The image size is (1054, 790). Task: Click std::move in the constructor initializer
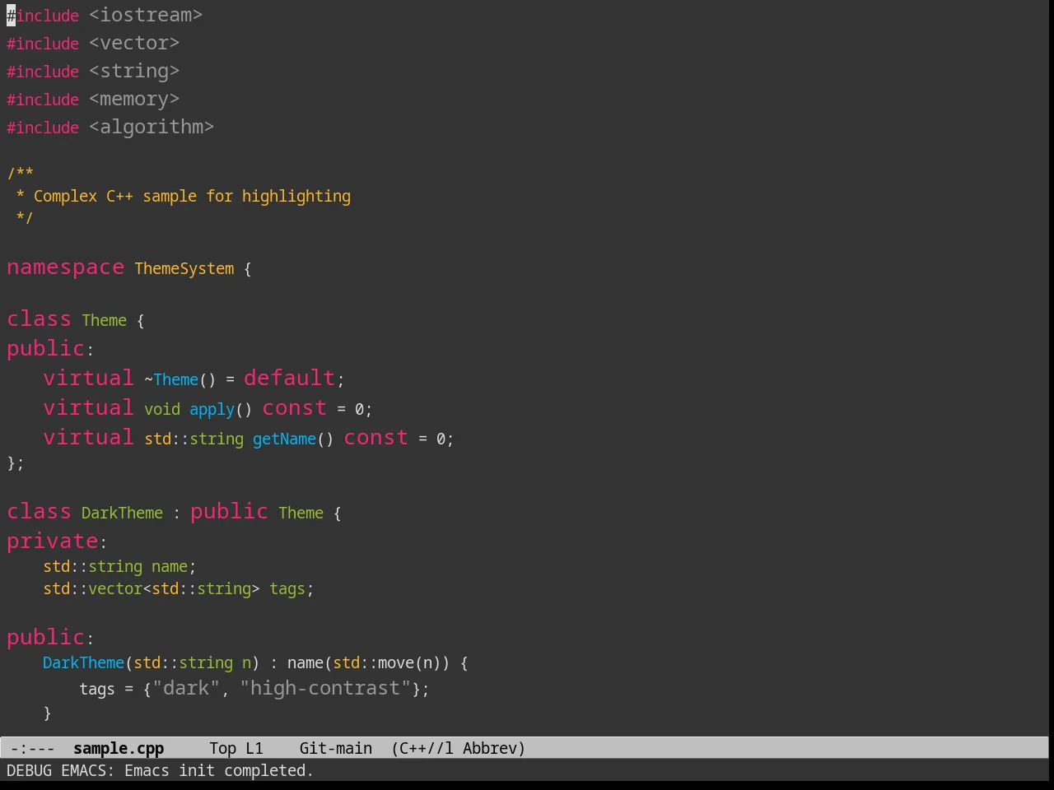point(373,662)
